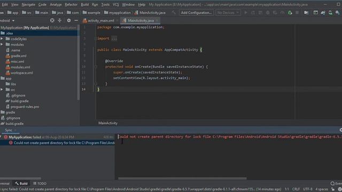This screenshot has width=342, height=192.
Task: Select the Could not create parent directory error row
Action: [57, 143]
